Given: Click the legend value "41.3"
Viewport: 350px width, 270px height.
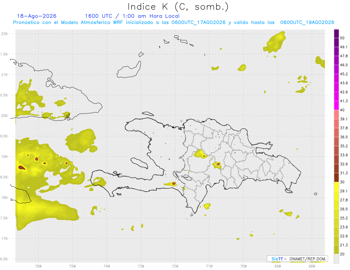Looking at the screenshot, I should click(344, 101).
